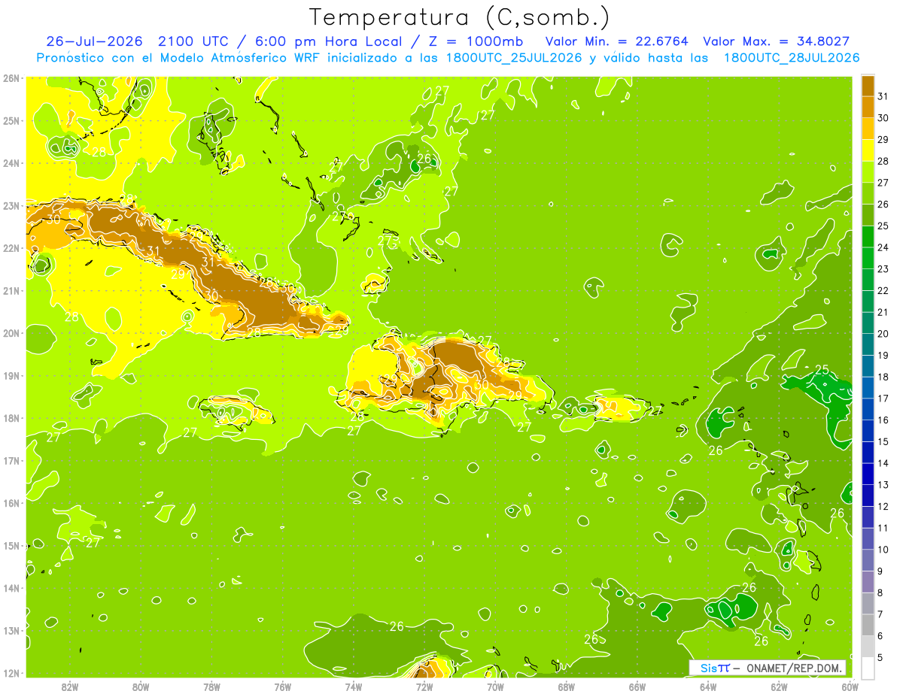Click the '70W' longitude axis label
Screen dimensions: 903x697
pos(495,686)
